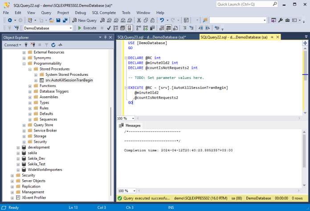Click the Undo arrow icon
Viewport: 310px width, 211px height.
click(161, 20)
